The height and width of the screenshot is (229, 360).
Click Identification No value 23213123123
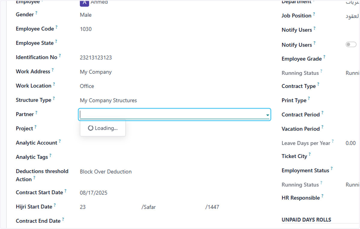[x=96, y=57]
